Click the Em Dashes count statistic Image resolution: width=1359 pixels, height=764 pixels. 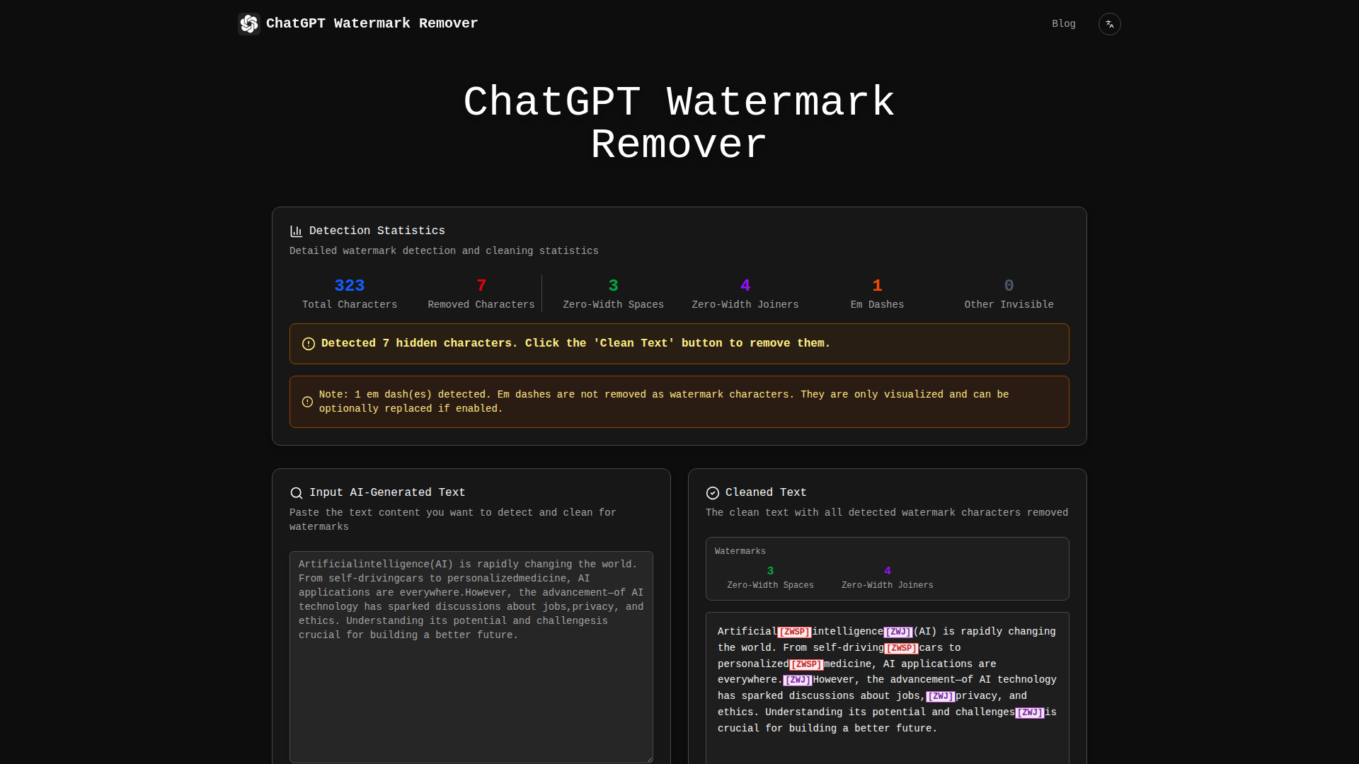coord(877,286)
